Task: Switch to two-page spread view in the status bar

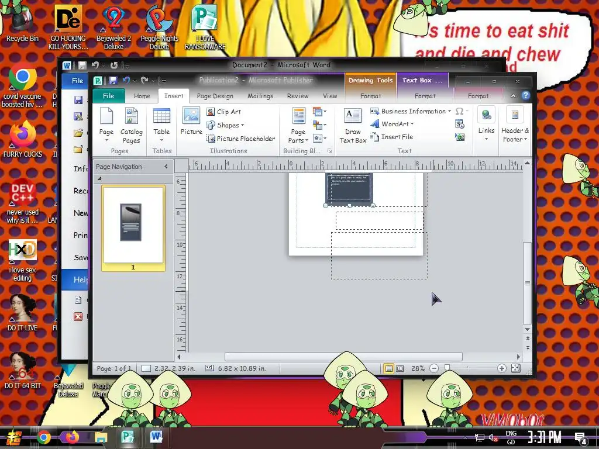Action: point(400,368)
